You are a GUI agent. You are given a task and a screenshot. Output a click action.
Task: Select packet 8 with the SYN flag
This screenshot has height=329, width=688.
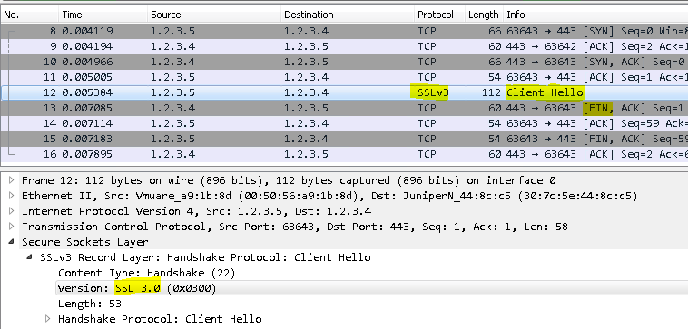pyautogui.click(x=344, y=31)
